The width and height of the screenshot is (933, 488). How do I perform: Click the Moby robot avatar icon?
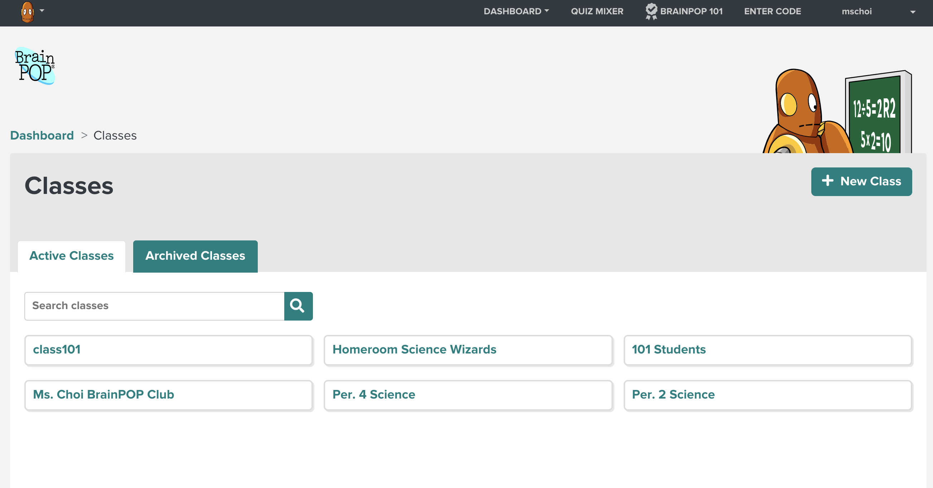[x=28, y=11]
